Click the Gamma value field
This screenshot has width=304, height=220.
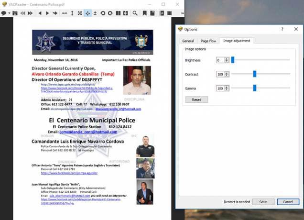coord(220,88)
